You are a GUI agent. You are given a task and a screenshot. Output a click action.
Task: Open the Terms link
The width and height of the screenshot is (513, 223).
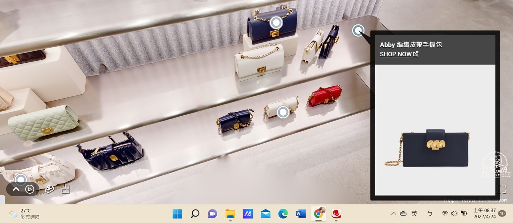pos(468,200)
